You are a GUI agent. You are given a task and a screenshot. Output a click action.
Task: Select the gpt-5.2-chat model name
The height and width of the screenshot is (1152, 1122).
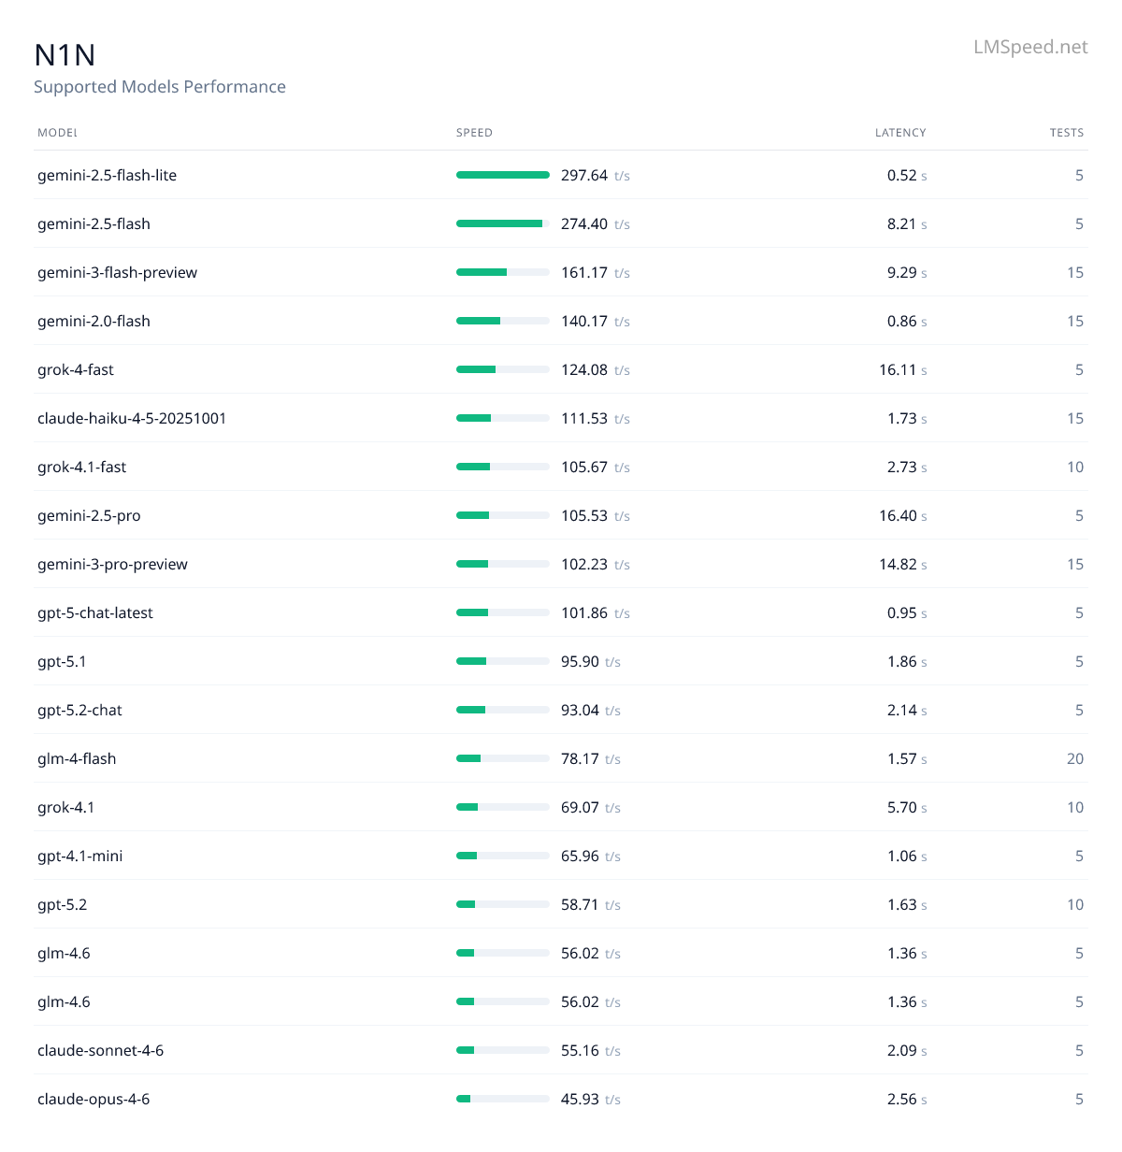coord(79,710)
